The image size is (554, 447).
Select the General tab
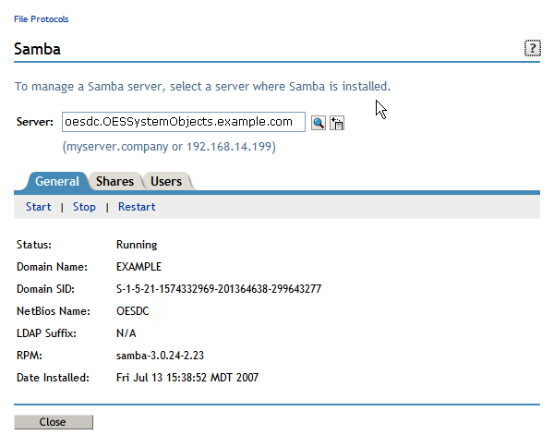tap(57, 182)
